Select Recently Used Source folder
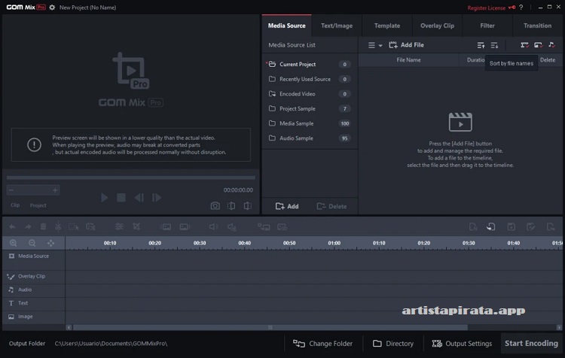565x358 pixels. [310, 79]
